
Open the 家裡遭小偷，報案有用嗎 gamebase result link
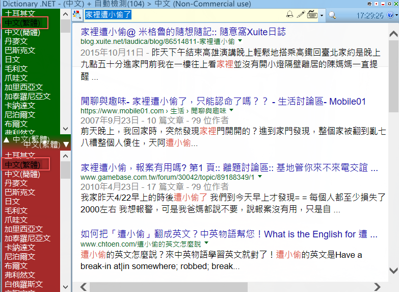229,168
